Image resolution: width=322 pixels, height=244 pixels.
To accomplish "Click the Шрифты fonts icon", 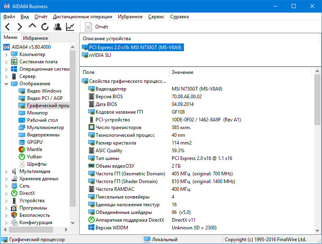I will (x=22, y=164).
